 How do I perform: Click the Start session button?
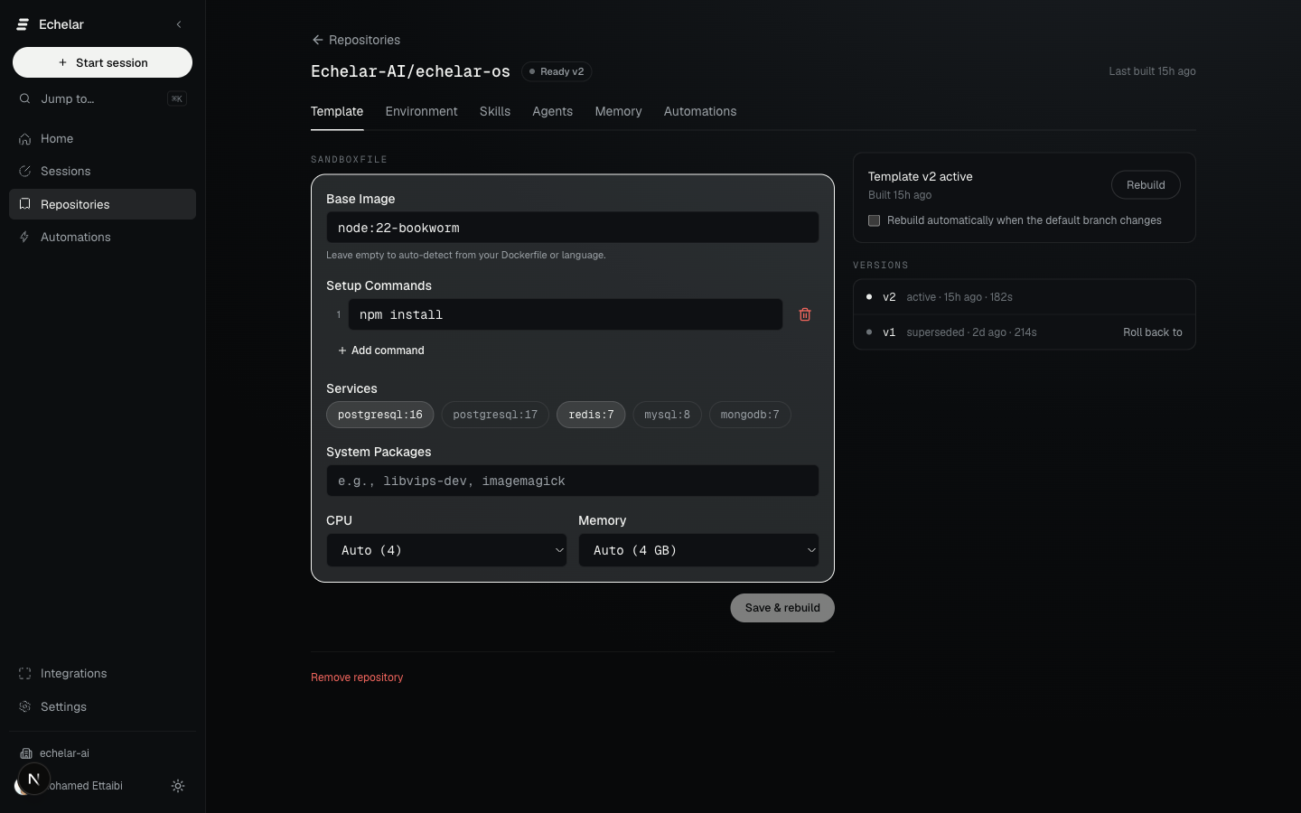pyautogui.click(x=102, y=62)
